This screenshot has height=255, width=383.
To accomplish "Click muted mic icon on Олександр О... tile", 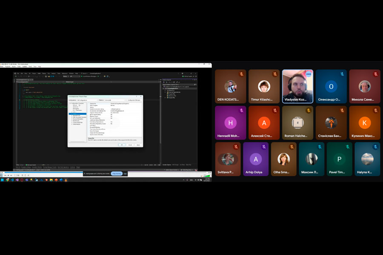I will pos(342,74).
